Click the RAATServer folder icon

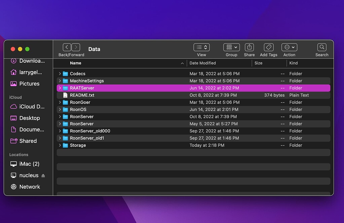pyautogui.click(x=65, y=88)
